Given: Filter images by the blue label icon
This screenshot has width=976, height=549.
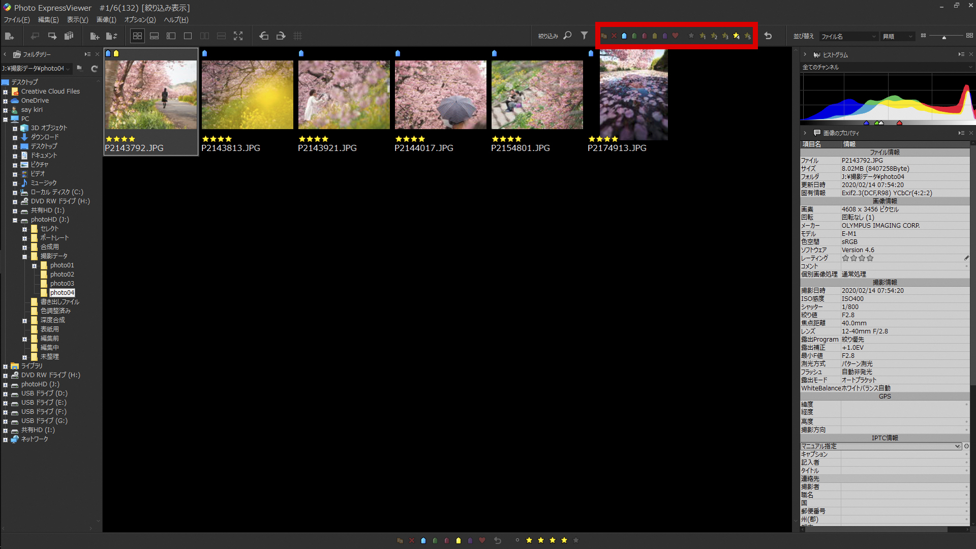Looking at the screenshot, I should pos(624,36).
